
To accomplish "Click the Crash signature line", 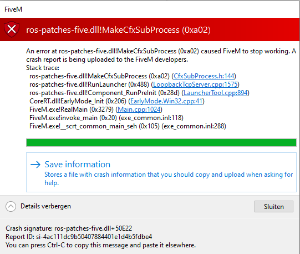I will (69, 228).
